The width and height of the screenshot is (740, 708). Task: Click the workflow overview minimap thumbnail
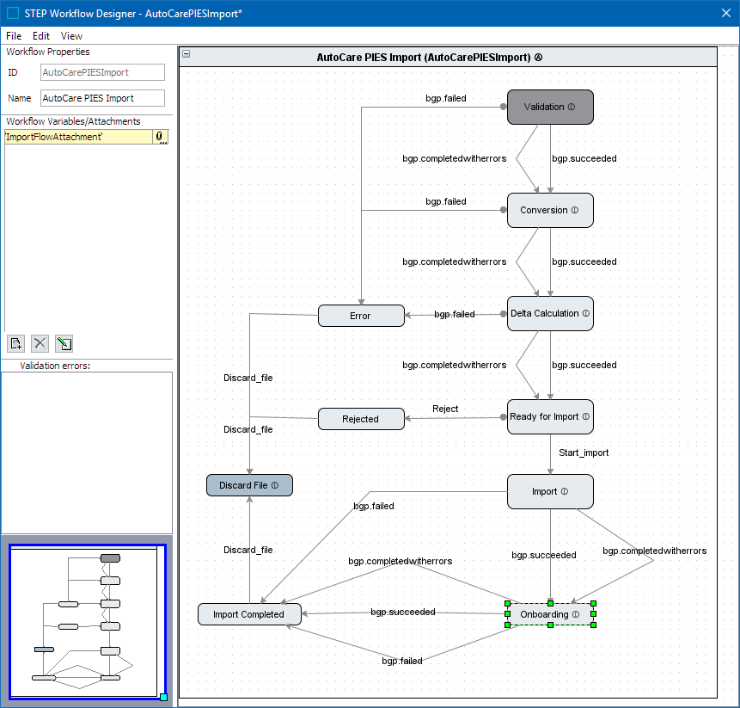88,622
